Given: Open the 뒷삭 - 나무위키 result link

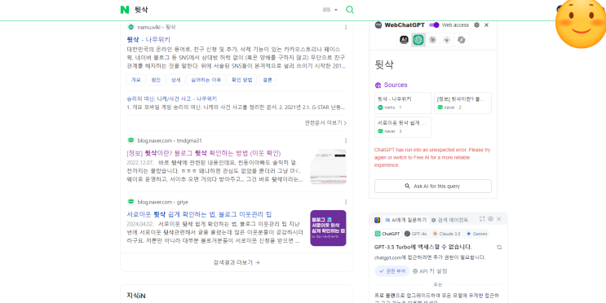Looking at the screenshot, I should click(x=148, y=39).
